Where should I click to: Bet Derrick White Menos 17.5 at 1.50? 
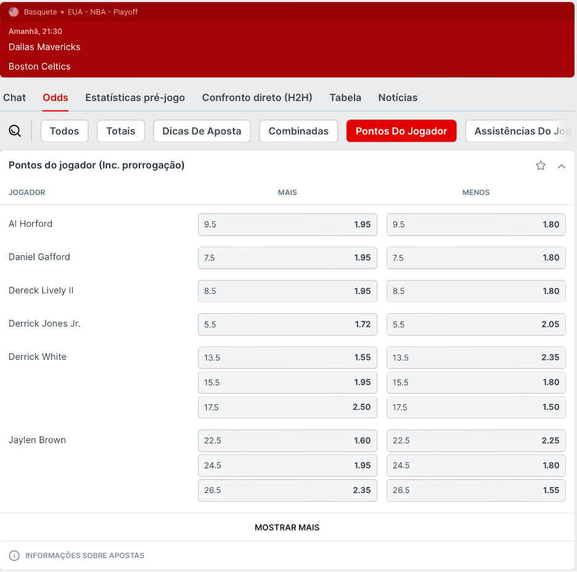(476, 407)
